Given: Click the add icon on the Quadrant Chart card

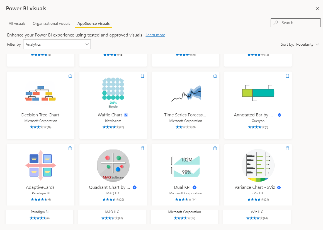Looking at the screenshot, I should coord(142,148).
